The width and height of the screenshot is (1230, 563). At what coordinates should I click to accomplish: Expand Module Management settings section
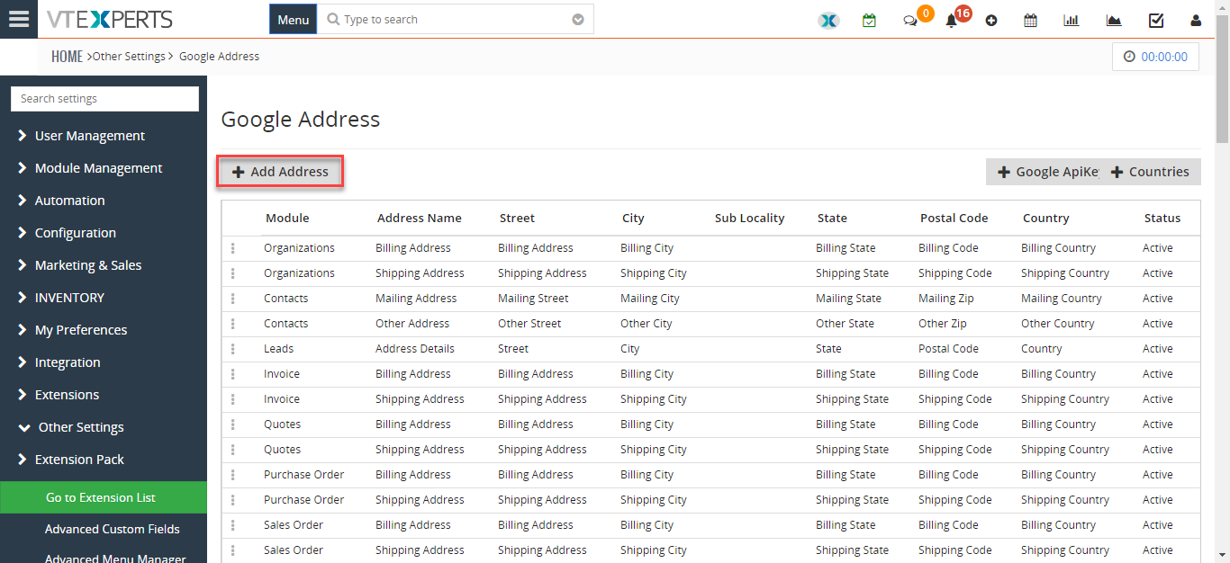[90, 168]
